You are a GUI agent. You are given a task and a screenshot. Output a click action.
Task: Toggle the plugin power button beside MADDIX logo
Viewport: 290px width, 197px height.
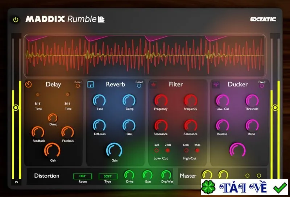point(16,20)
